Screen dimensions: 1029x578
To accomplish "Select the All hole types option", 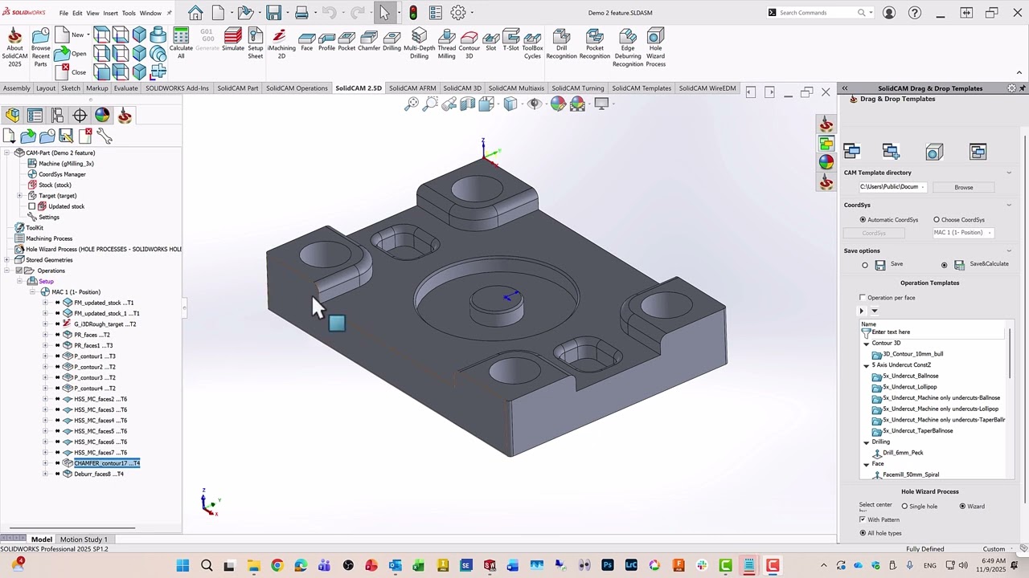I will 863,533.
